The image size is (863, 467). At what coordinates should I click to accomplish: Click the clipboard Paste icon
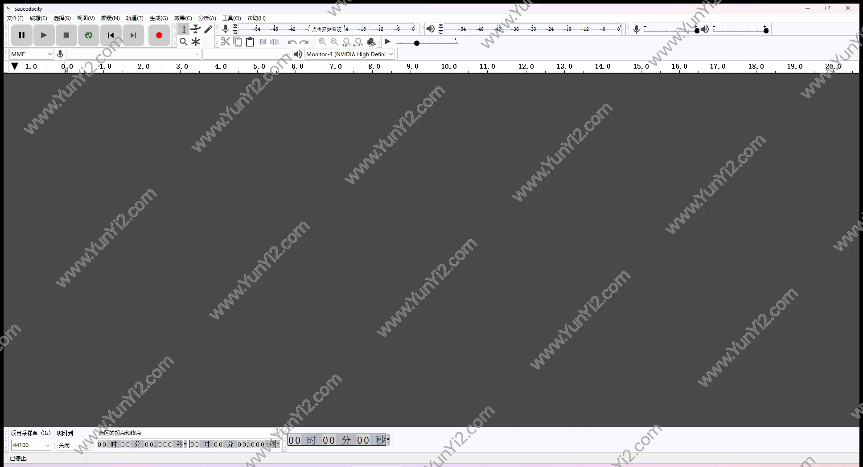point(250,42)
